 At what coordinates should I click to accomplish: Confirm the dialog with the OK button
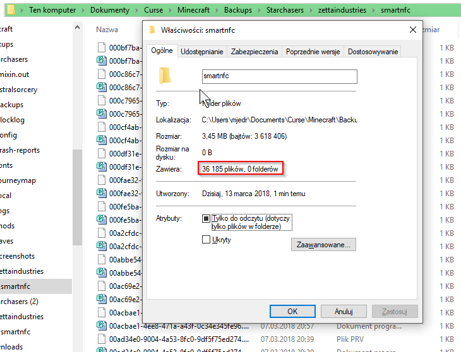[x=292, y=311]
